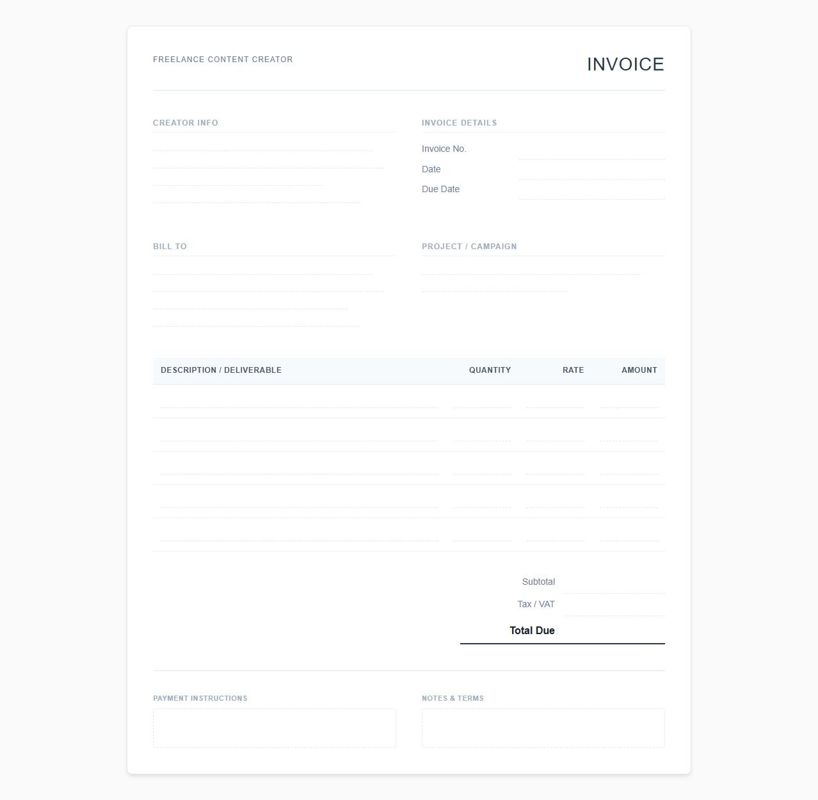818x800 pixels.
Task: Click the Due Date label
Action: [x=440, y=189]
